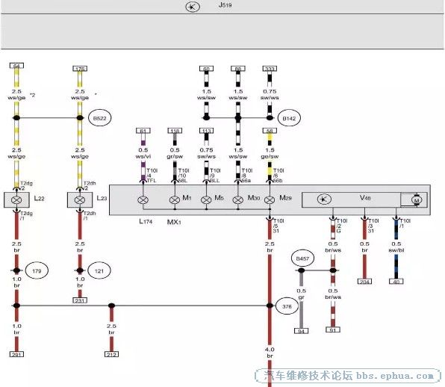445x387 pixels.
Task: Follow current track reference 212
Action: click(x=111, y=354)
